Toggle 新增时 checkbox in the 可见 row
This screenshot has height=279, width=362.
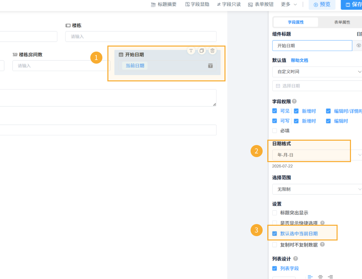click(296, 111)
